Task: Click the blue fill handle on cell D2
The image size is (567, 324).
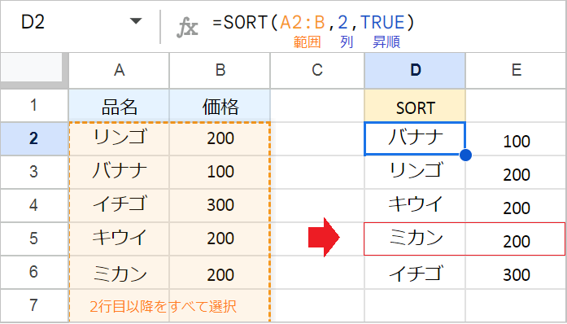Action: point(466,155)
